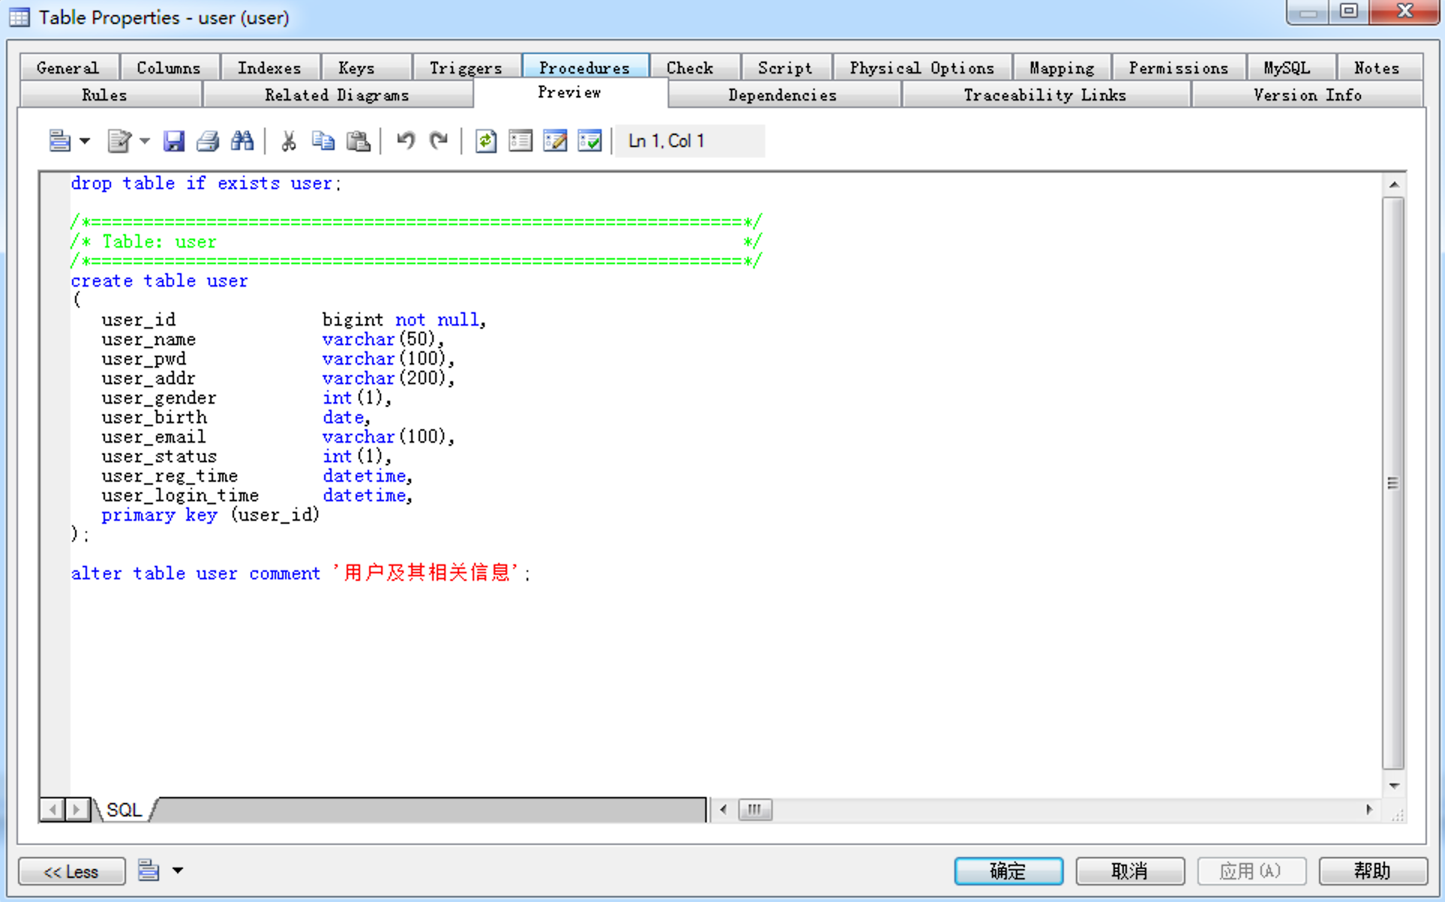Open Find with the binoculars icon

(242, 141)
